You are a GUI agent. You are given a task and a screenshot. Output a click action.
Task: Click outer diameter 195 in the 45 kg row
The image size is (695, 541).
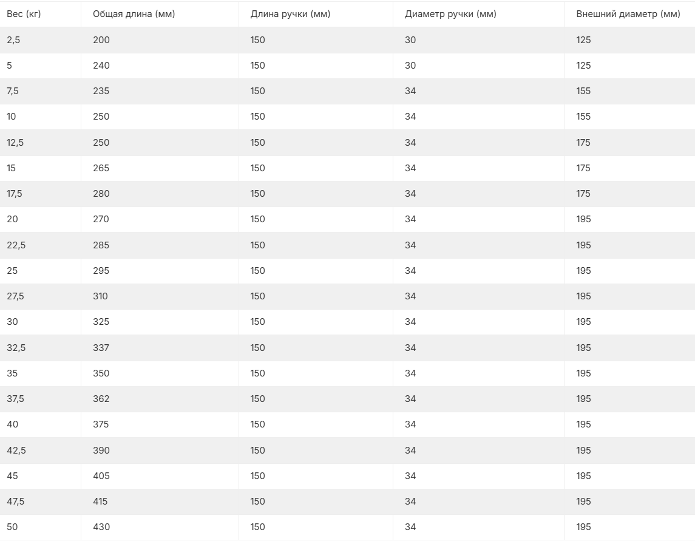point(583,476)
